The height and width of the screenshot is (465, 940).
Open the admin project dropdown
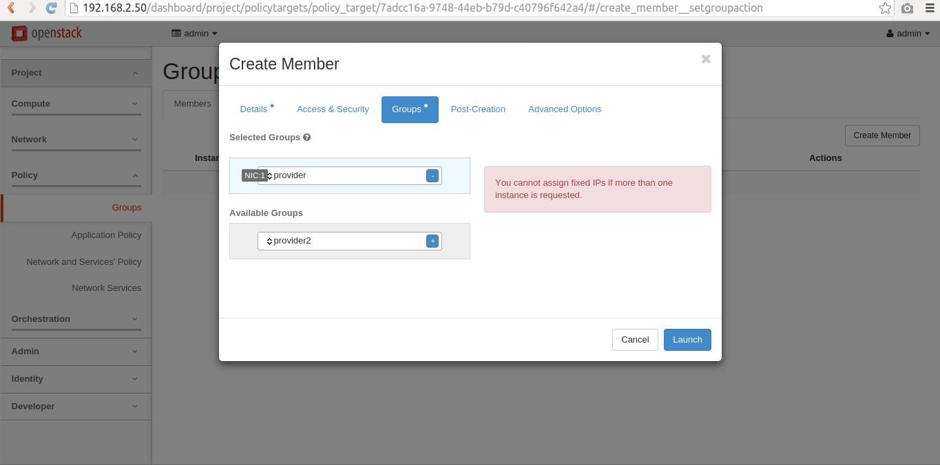tap(195, 34)
